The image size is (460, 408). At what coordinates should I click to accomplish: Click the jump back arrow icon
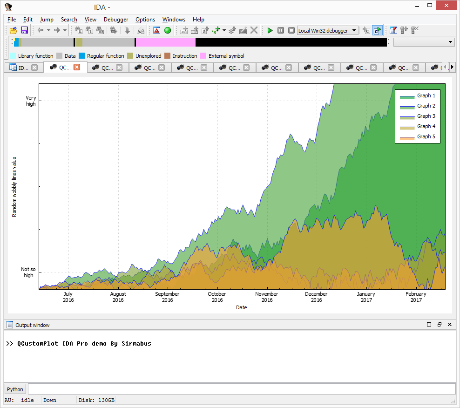click(41, 30)
